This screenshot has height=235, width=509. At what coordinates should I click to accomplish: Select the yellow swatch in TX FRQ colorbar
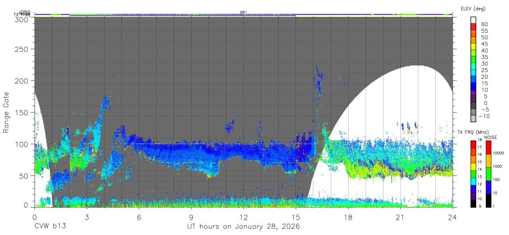473,167
